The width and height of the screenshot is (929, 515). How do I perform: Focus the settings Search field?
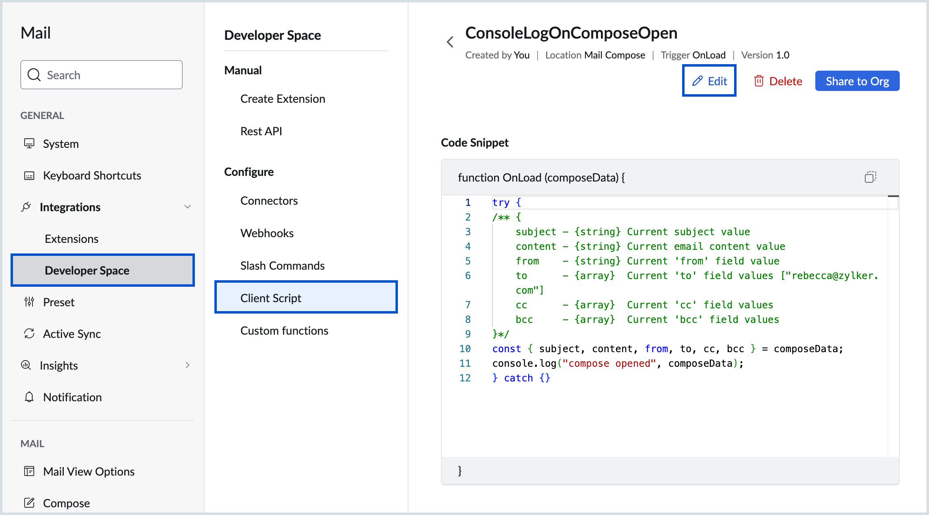[x=102, y=75]
